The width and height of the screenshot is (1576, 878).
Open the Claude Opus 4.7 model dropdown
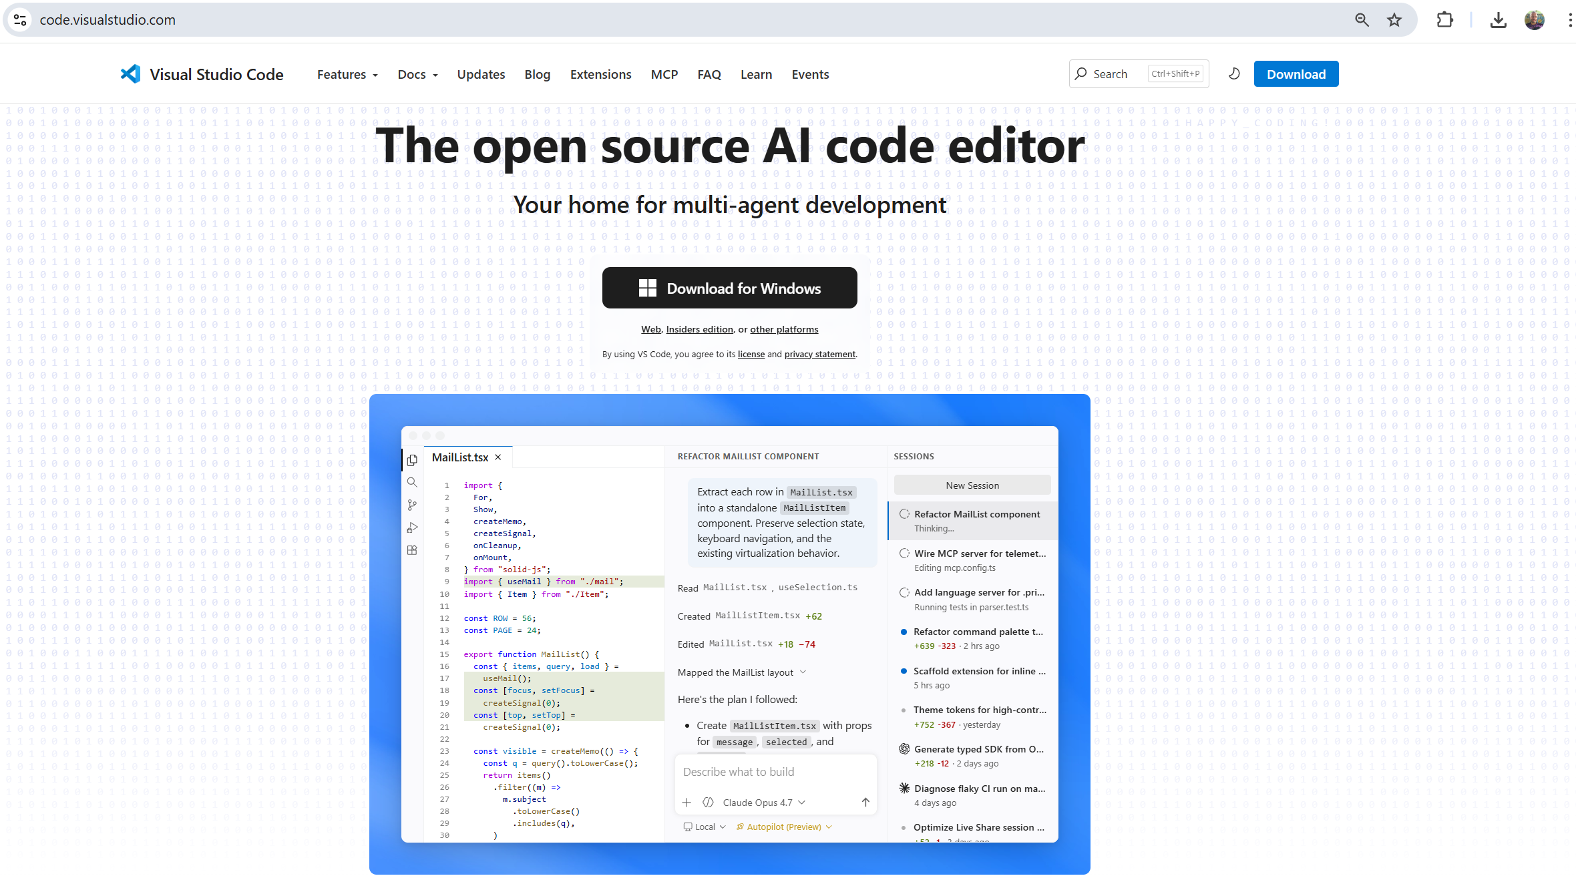pyautogui.click(x=763, y=803)
